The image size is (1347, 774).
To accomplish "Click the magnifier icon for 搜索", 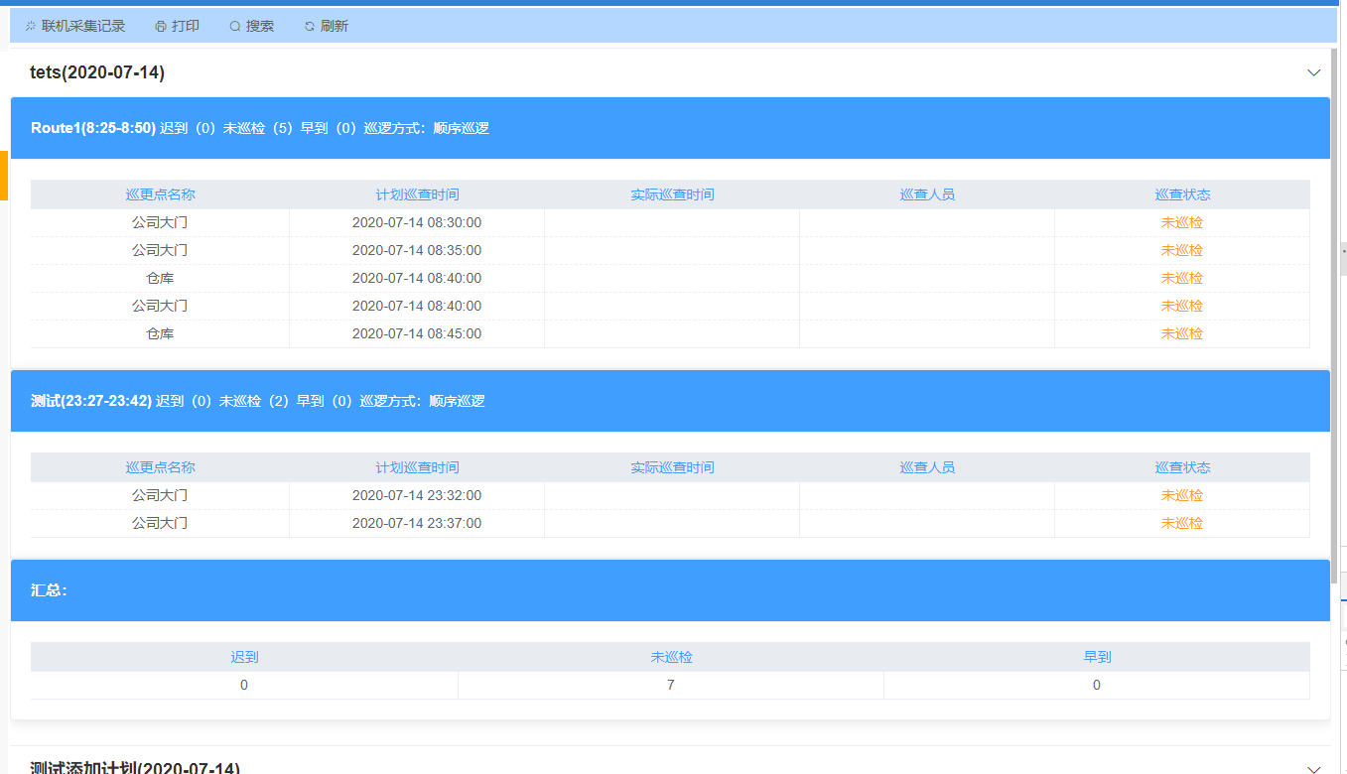I will (235, 27).
